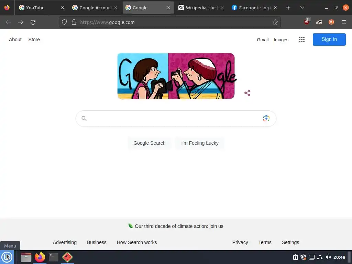This screenshot has height=264, width=352.
Task: Open the Store link
Action: [34, 40]
